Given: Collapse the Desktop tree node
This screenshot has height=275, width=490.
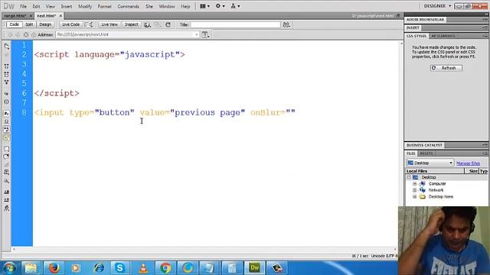Looking at the screenshot, I should point(409,177).
